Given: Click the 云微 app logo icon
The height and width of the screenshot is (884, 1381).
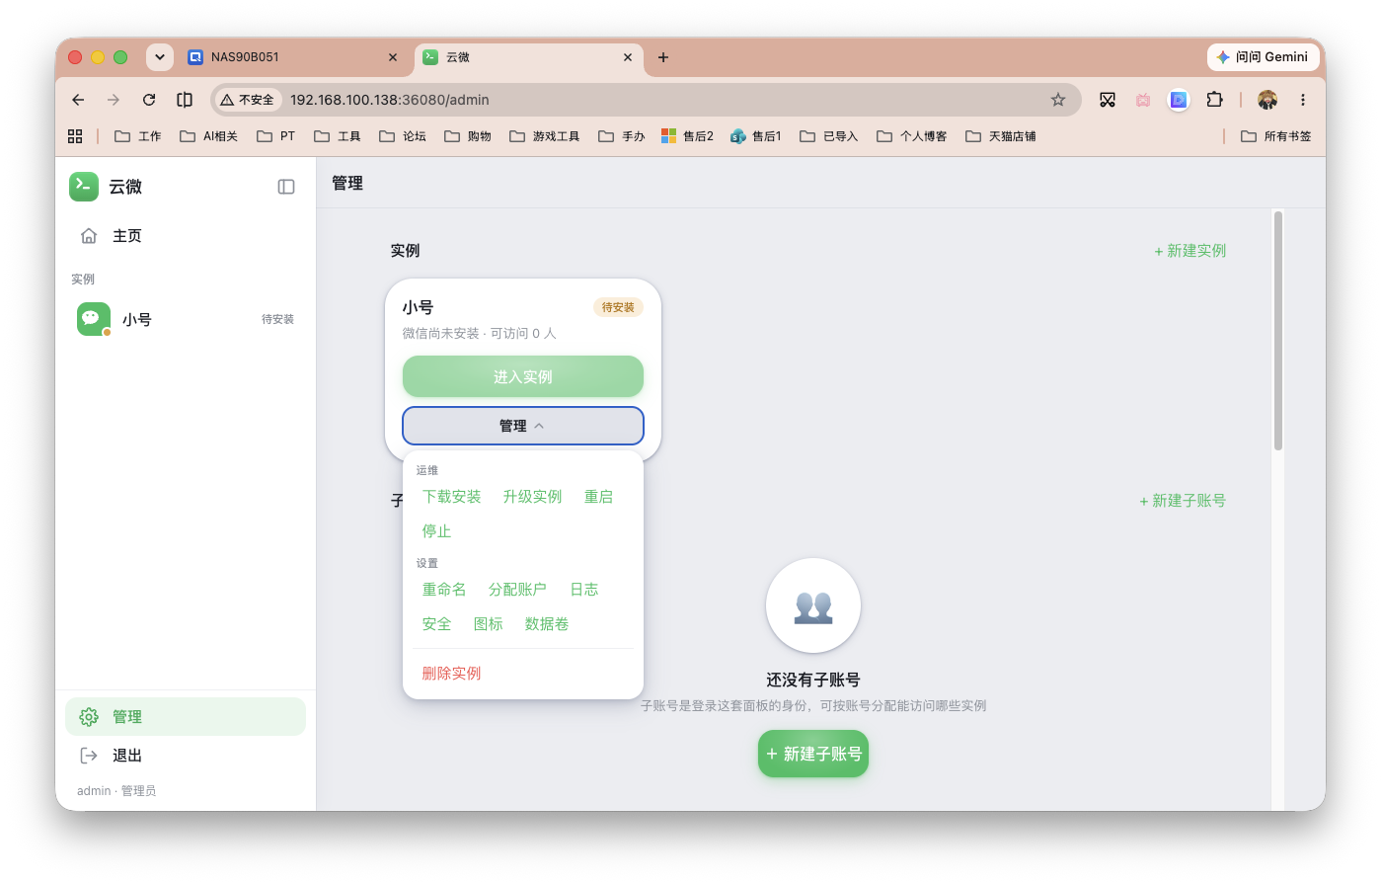Looking at the screenshot, I should tap(84, 187).
